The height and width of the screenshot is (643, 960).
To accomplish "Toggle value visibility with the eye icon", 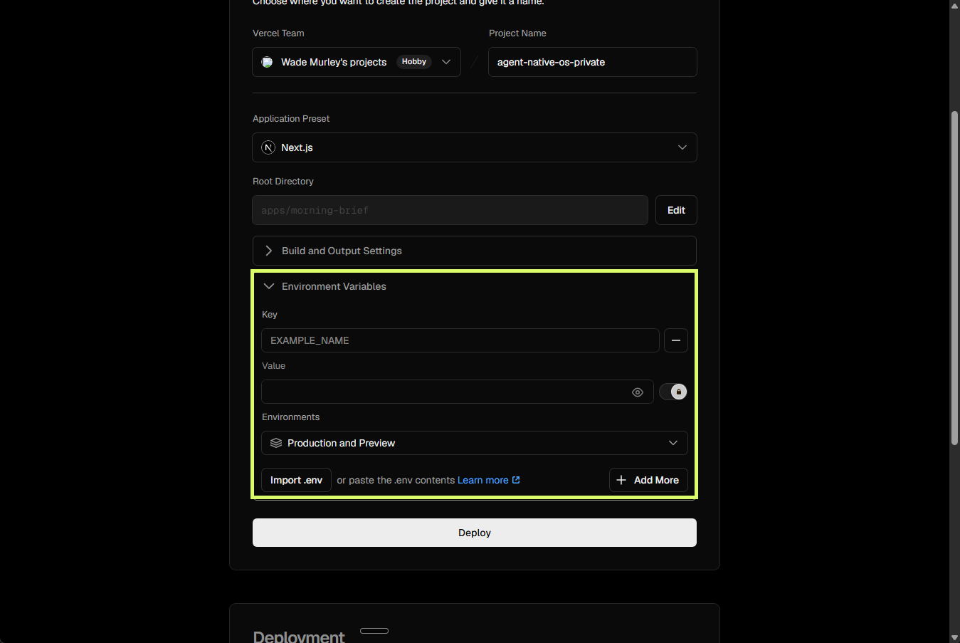I will point(638,392).
